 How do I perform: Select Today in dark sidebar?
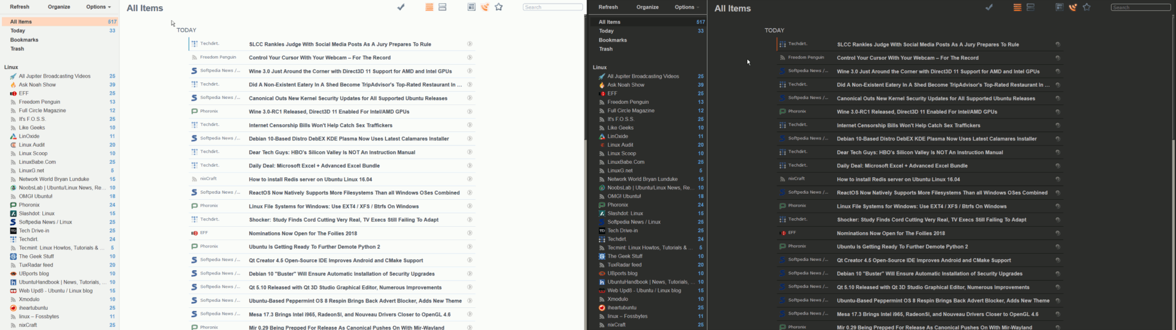647,31
